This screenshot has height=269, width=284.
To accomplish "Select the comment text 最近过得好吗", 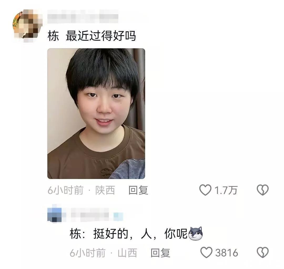I will [x=101, y=36].
